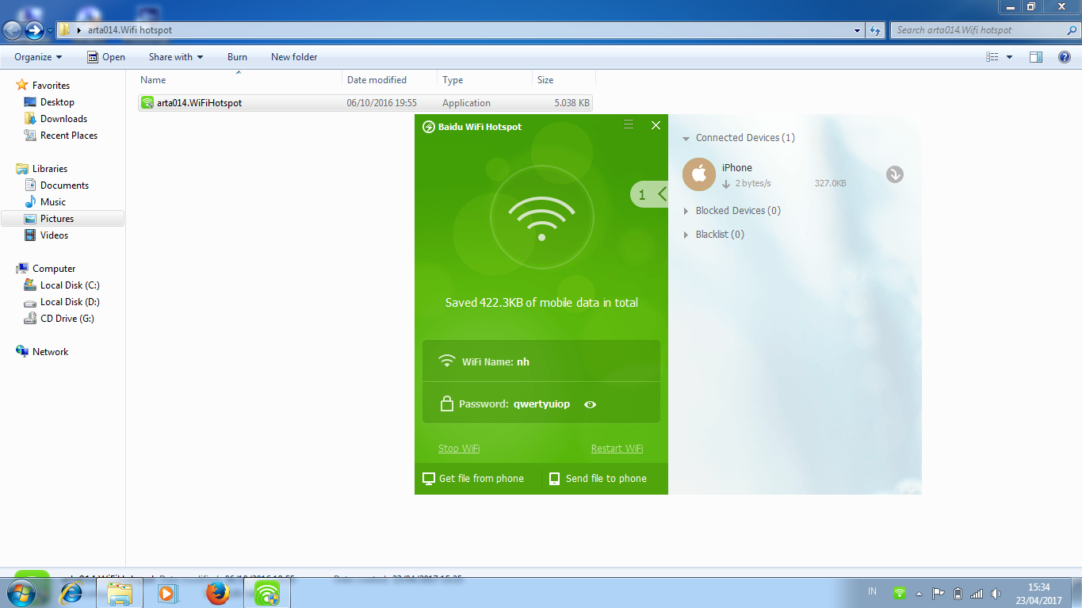This screenshot has width=1082, height=608.
Task: Open Explorer help icon
Action: tap(1065, 57)
